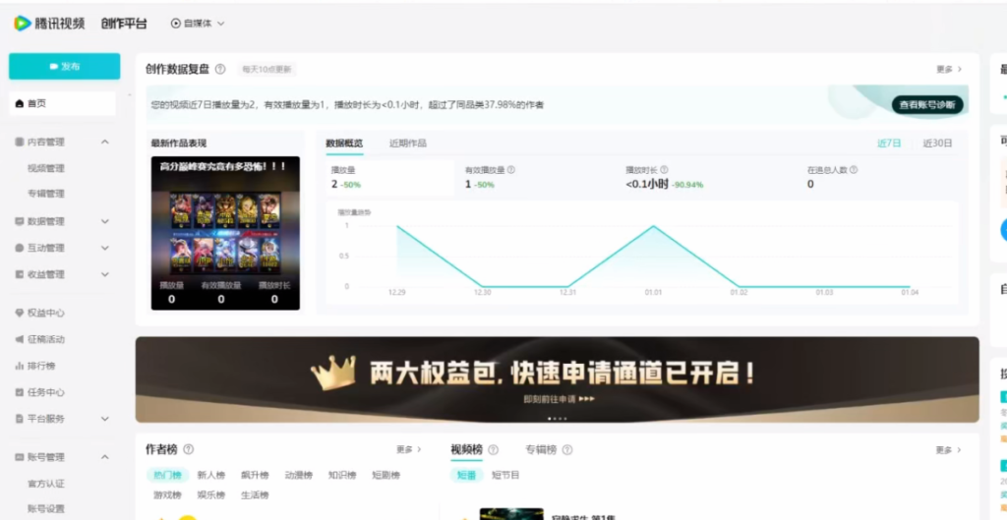
Task: Click the 两大权益包 promotional banner
Action: (557, 379)
